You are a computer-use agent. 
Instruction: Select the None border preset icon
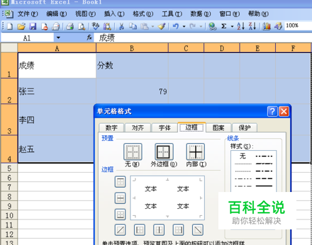point(133,151)
